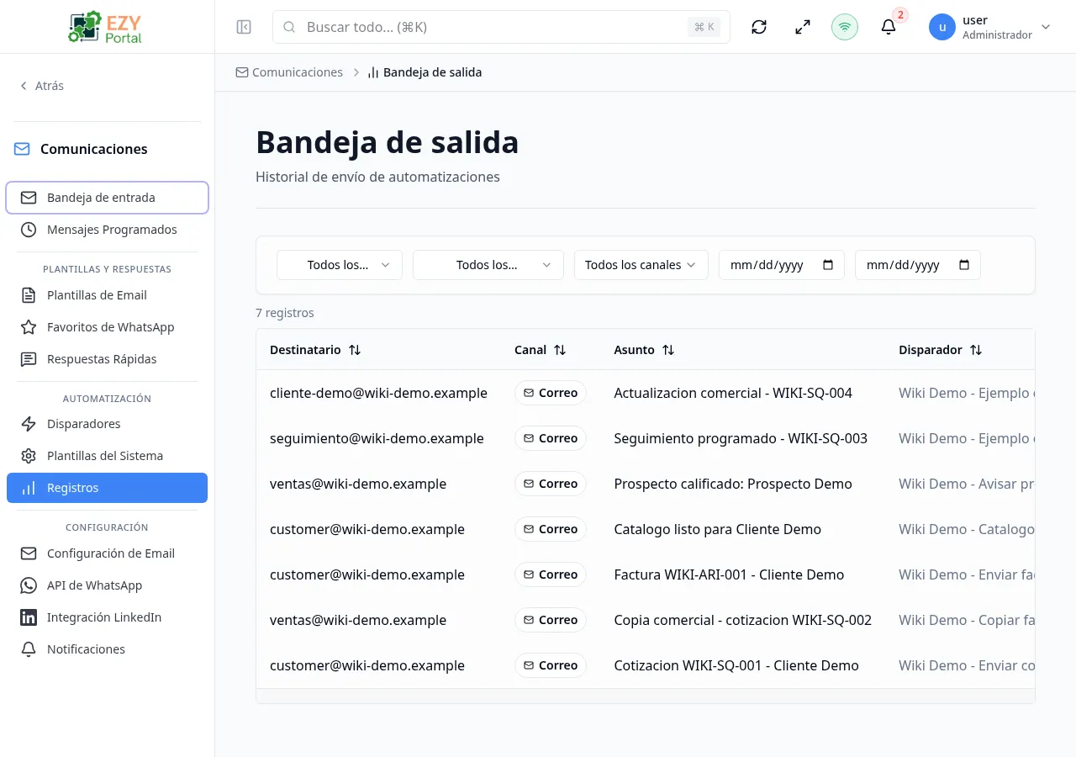Click seguimiento@wiki-demo.example recipient
The image size is (1076, 757).
click(x=377, y=438)
